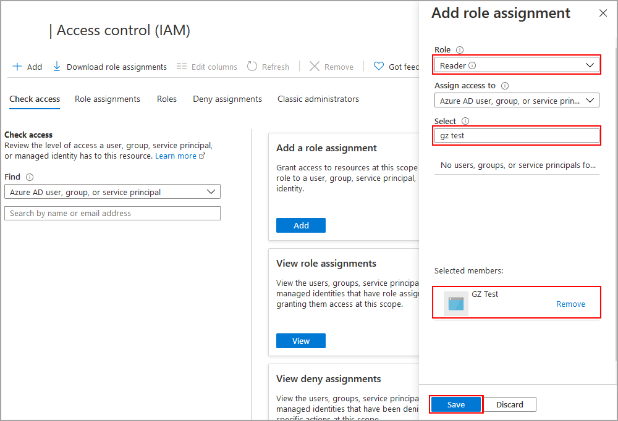
Task: Click the Refresh icon in toolbar
Action: pyautogui.click(x=252, y=67)
